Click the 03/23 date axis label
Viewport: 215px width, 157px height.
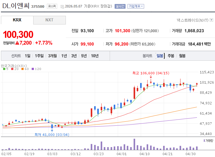[98, 154]
